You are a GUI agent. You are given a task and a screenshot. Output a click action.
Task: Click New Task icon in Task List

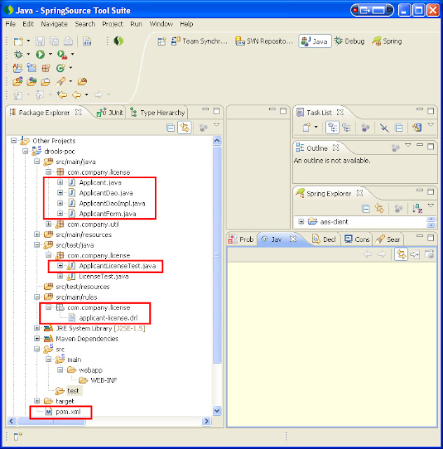(306, 127)
